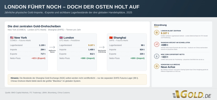Click the 'Wachsende Anbindung' label
This screenshot has height=100, width=217.
(x=102, y=51)
